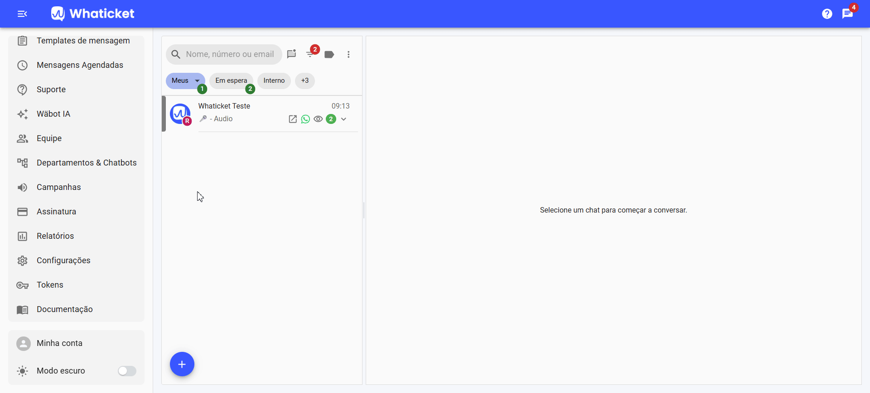Click the open-in-new icon on ticket
This screenshot has height=393, width=870.
tap(293, 119)
